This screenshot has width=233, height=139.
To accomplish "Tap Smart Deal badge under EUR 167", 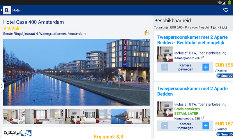I will (225, 134).
